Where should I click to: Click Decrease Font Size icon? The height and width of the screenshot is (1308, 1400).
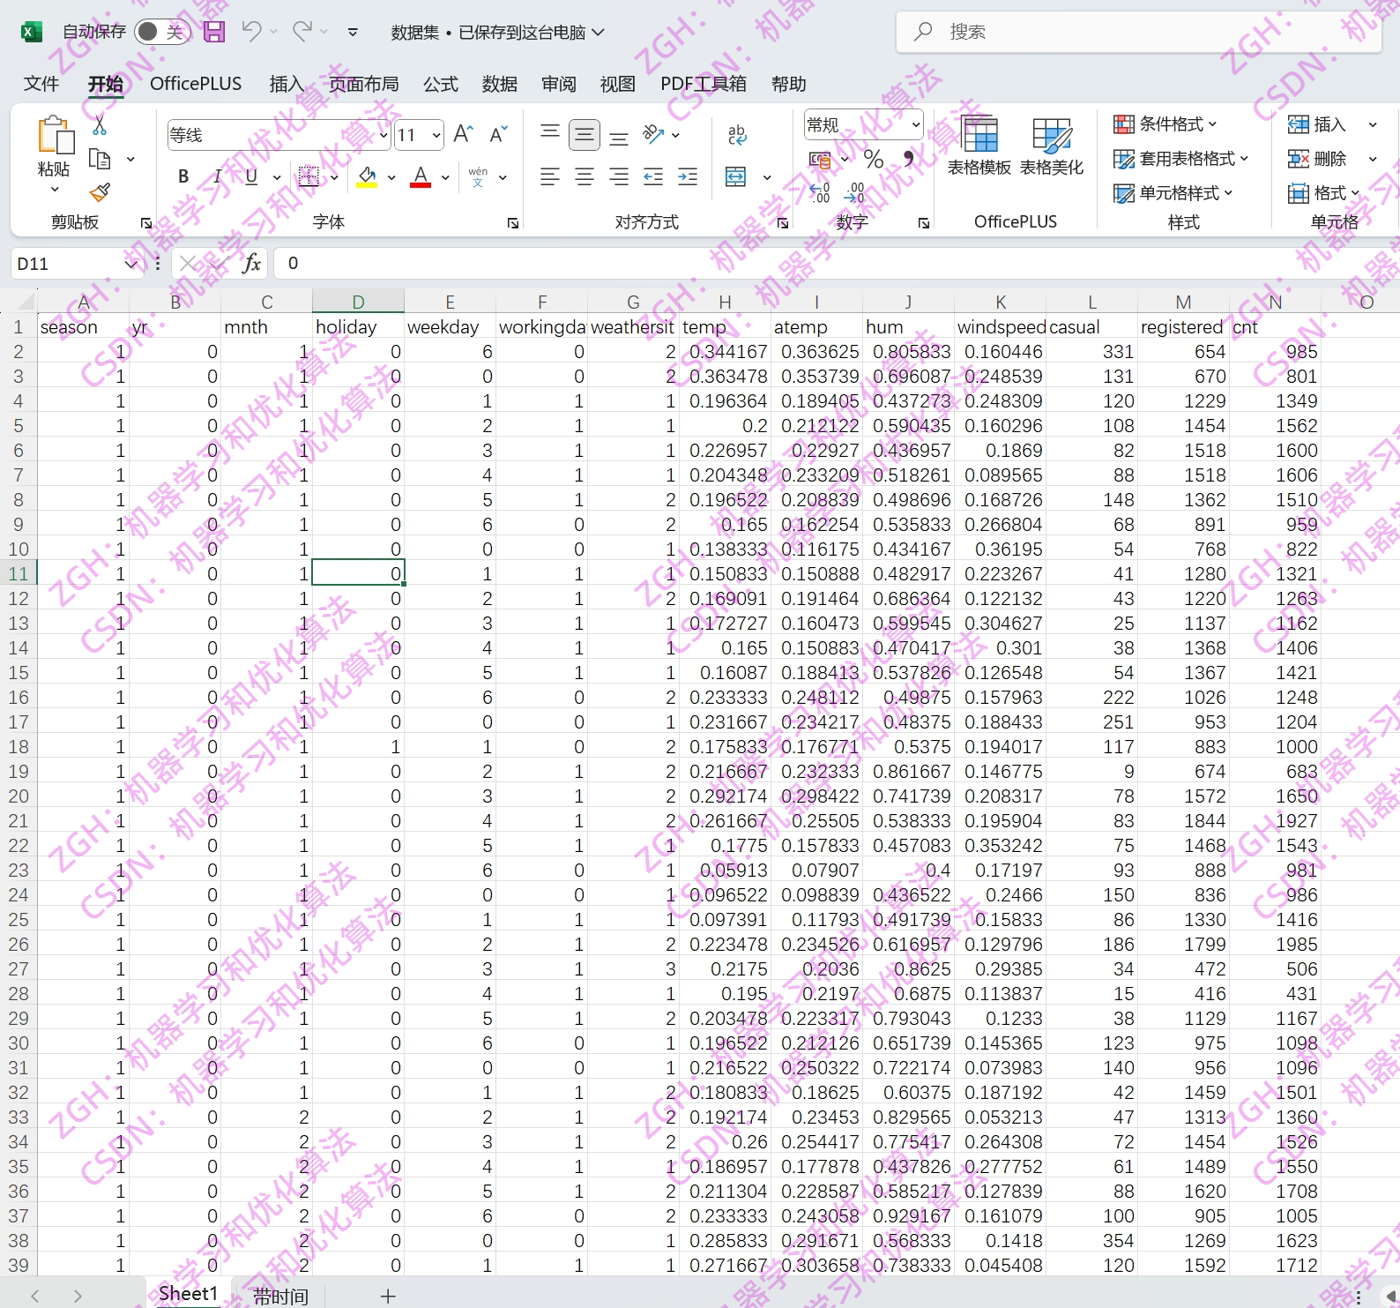coord(498,134)
